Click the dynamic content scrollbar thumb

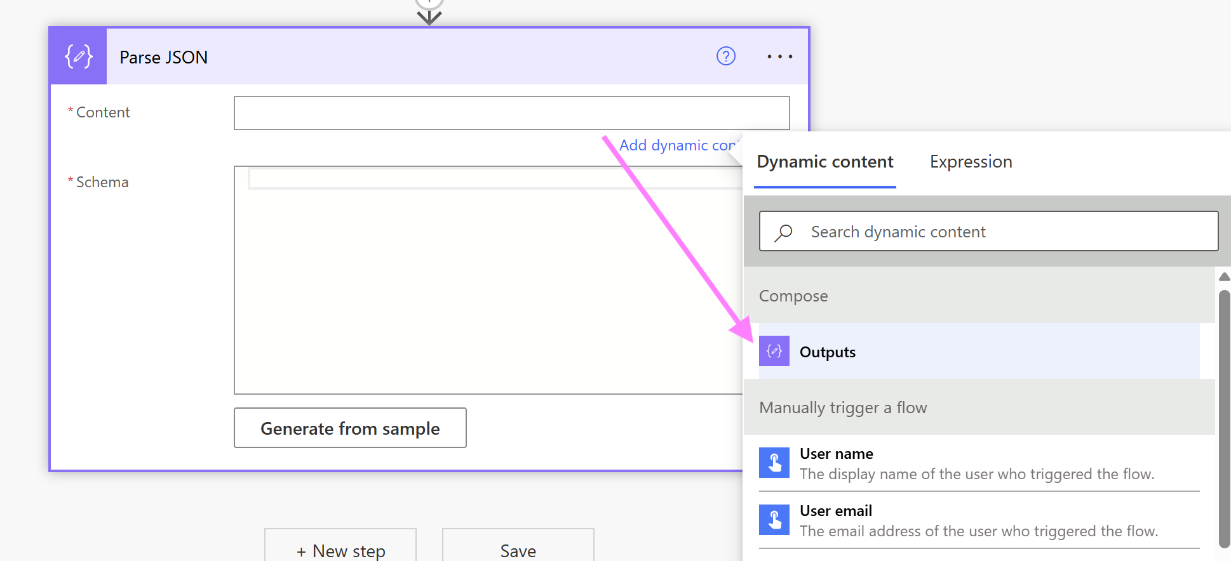(x=1224, y=419)
